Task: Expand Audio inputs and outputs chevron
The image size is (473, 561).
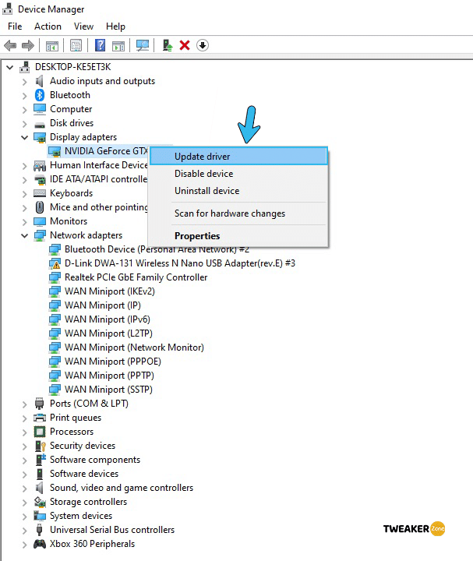Action: coord(24,82)
